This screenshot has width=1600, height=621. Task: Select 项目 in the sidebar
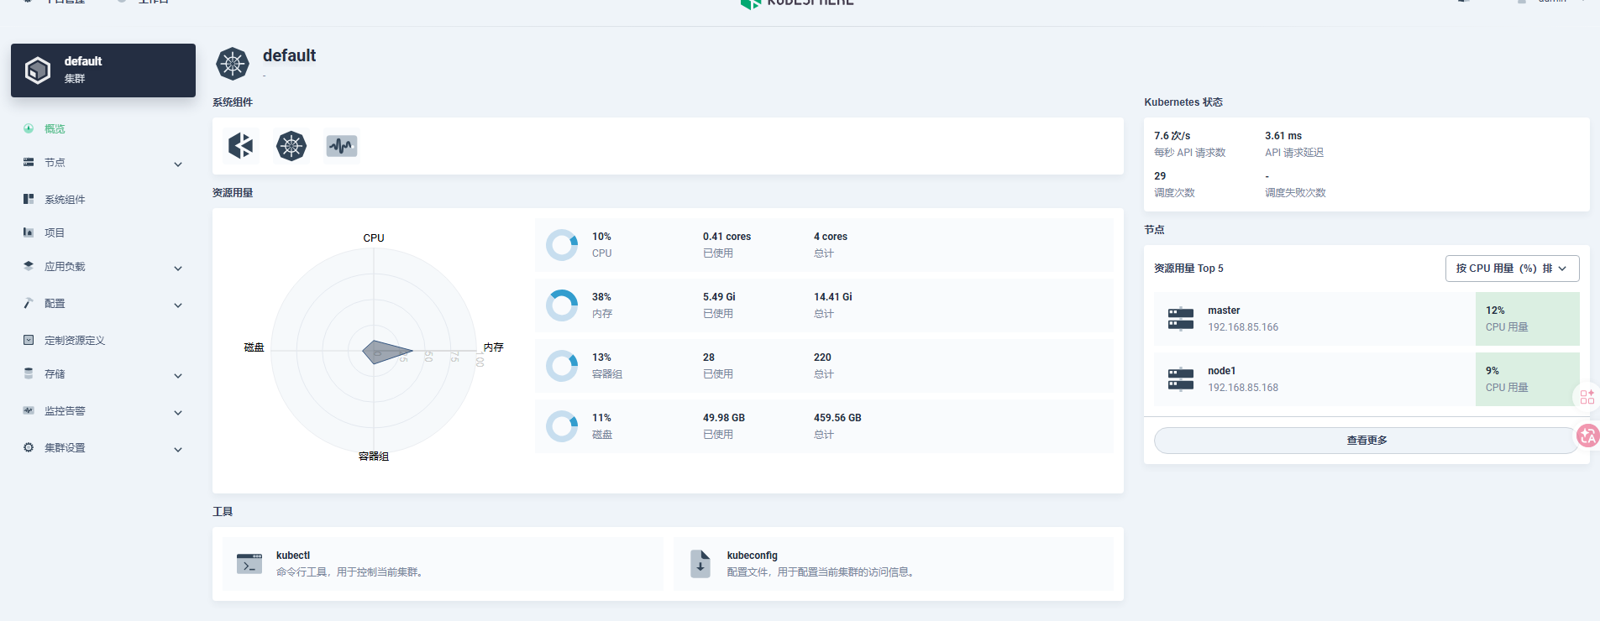click(x=55, y=233)
